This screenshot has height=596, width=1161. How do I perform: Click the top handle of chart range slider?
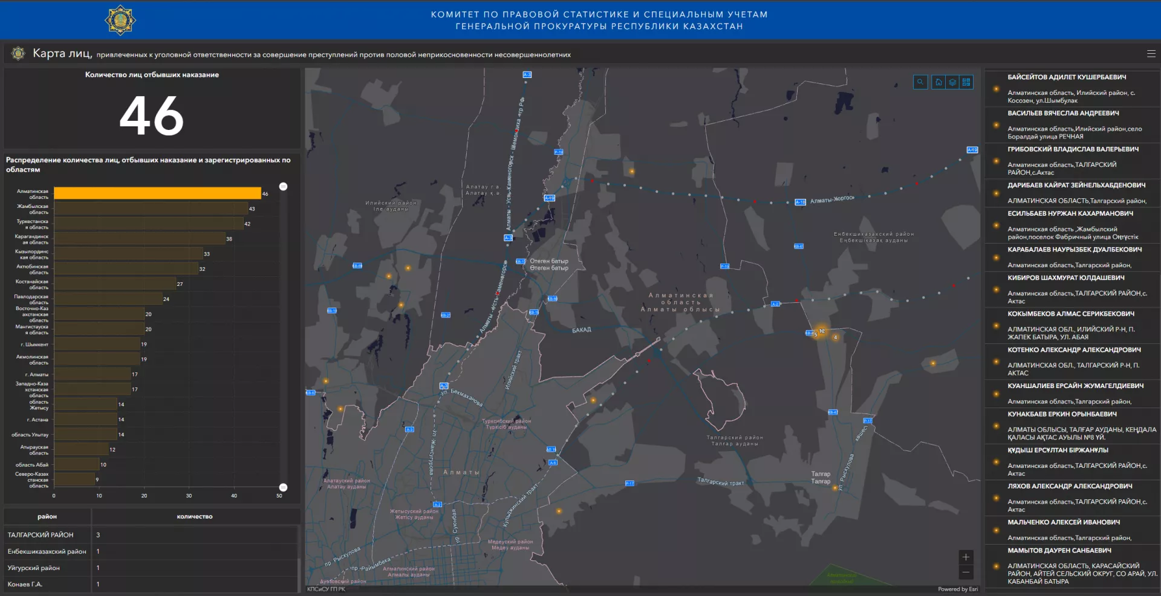[x=283, y=186]
